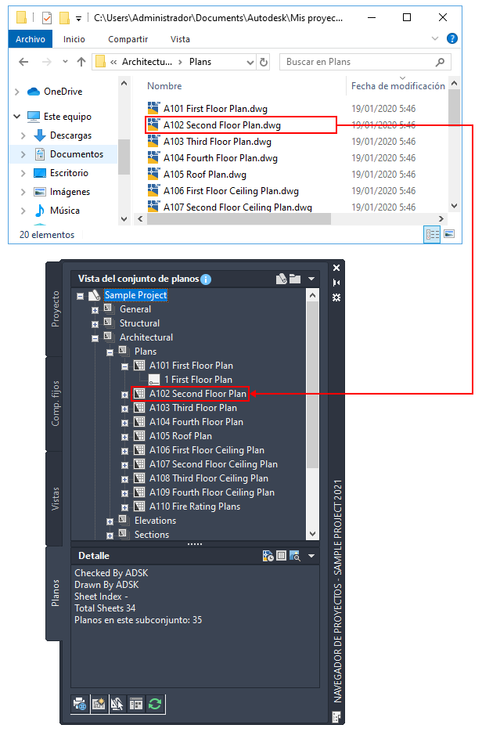Click the Explorer help question mark icon
Viewport: 482px width, 732px height.
coord(451,38)
